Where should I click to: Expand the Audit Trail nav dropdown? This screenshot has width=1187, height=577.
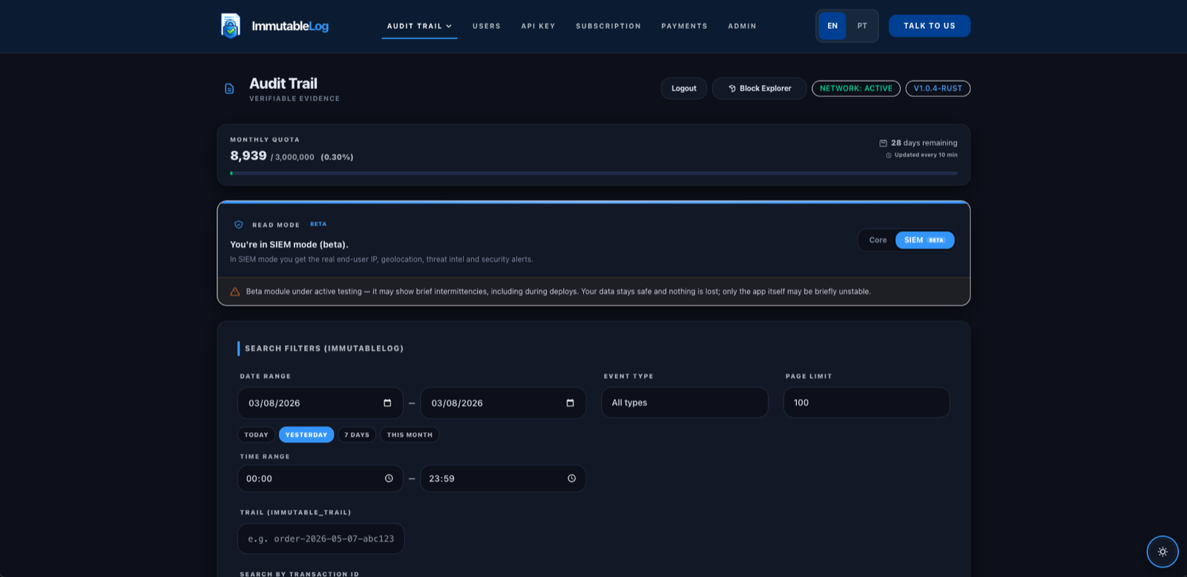point(419,26)
